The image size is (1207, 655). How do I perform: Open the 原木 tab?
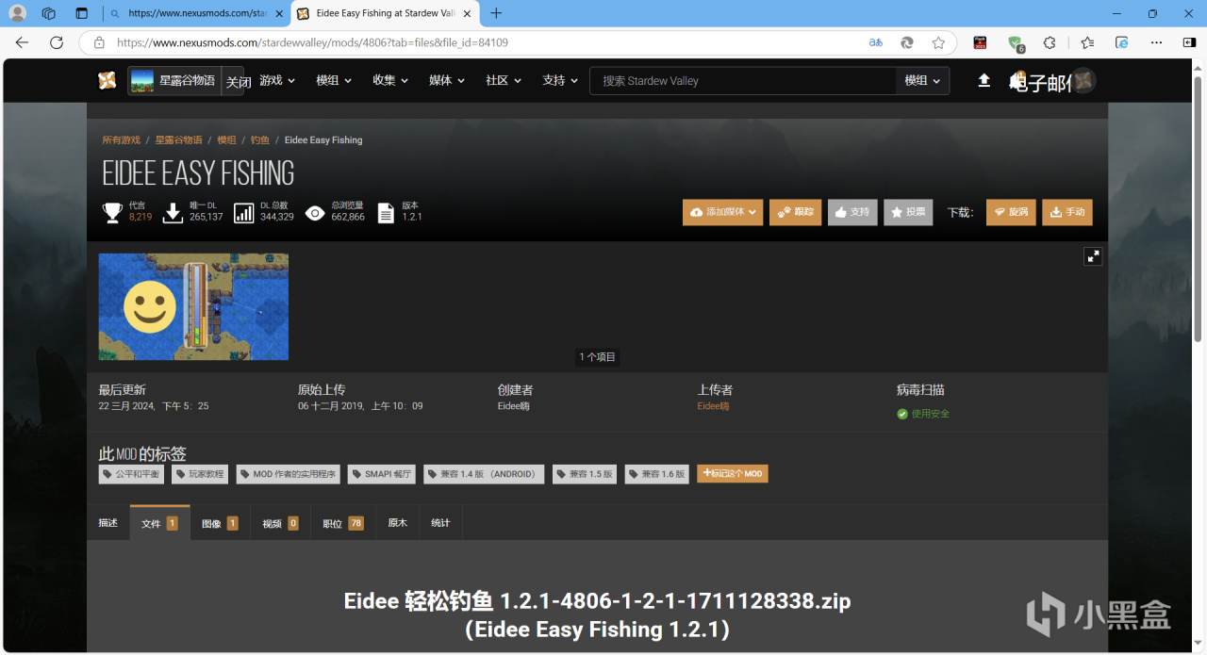point(397,523)
